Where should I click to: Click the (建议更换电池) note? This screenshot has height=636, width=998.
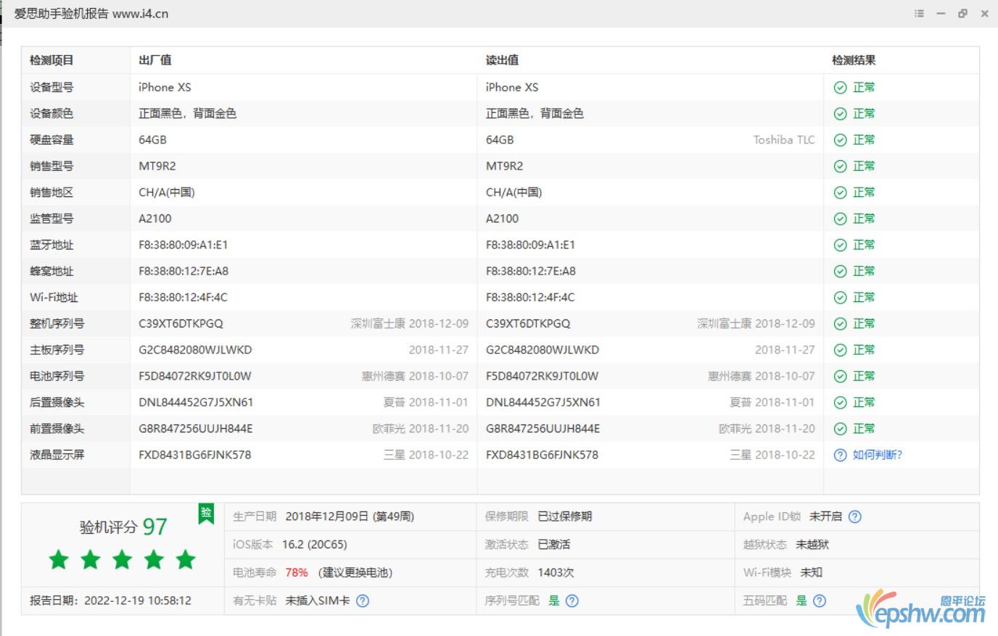[x=355, y=572]
